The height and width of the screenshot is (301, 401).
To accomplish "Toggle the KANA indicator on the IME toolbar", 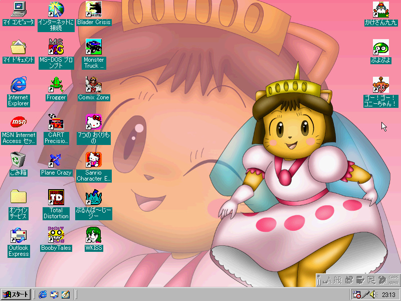I will 393,283.
